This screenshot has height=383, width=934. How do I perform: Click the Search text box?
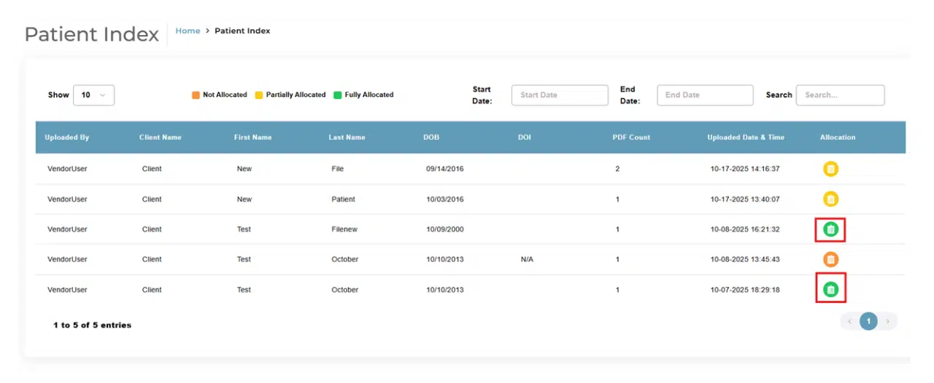point(840,95)
